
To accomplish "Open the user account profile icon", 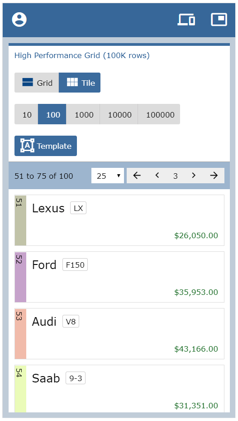I will coord(19,20).
